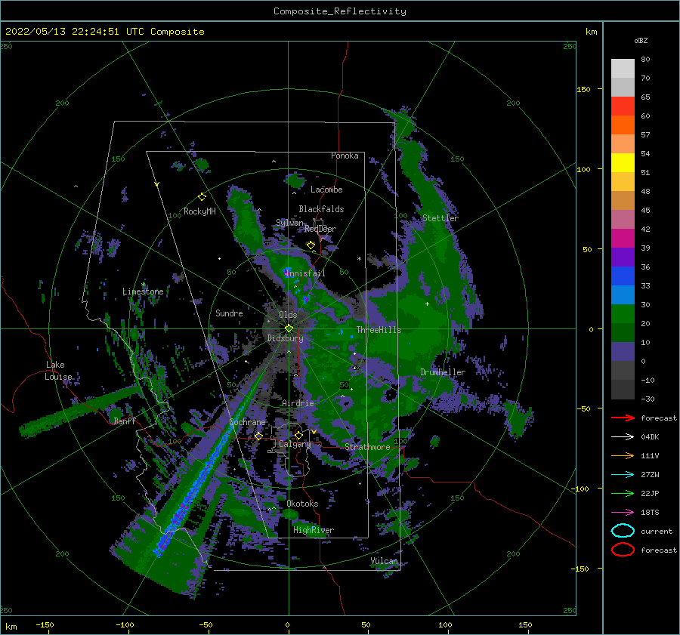Click the yellow diamond marker beside RockyMH
This screenshot has width=680, height=635.
coord(202,197)
